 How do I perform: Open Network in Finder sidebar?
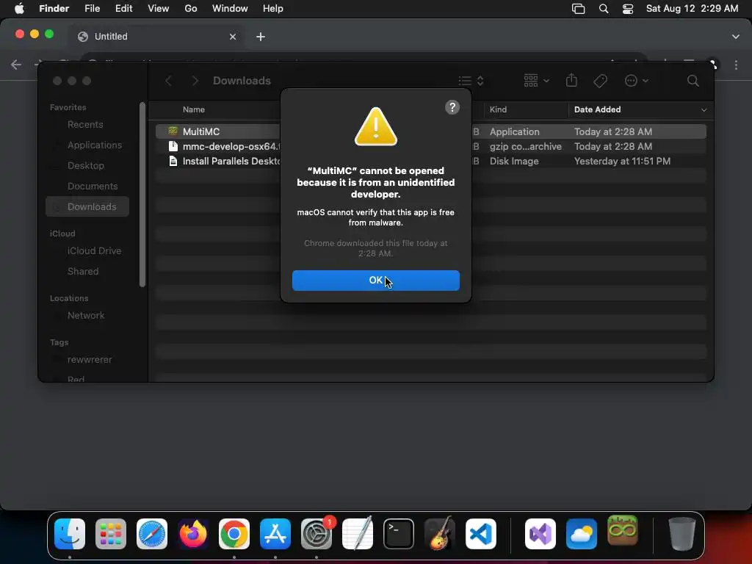click(x=86, y=316)
